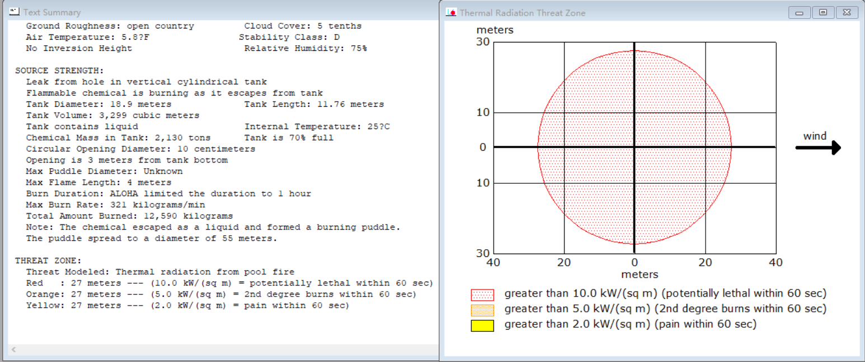Click 'Max Puddle Diameter: Unknown' line
The image size is (865, 362).
coord(104,172)
